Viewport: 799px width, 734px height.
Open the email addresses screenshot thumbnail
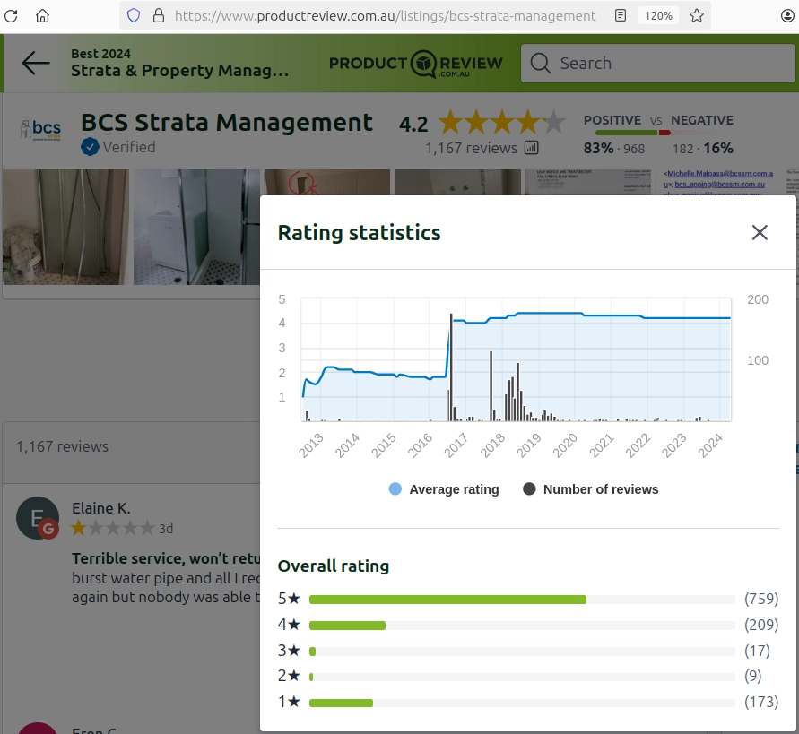(x=718, y=182)
